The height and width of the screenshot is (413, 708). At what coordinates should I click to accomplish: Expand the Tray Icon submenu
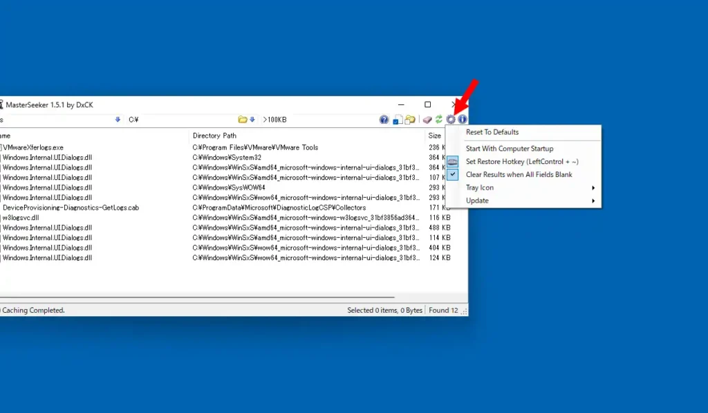click(x=523, y=187)
